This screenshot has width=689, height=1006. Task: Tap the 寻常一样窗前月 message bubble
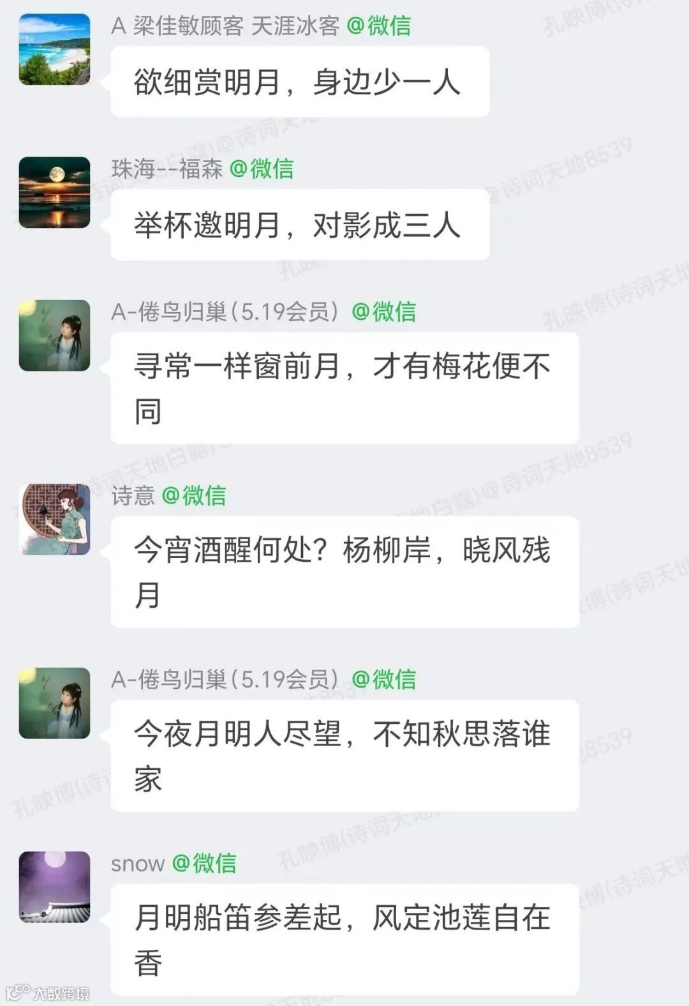344,388
